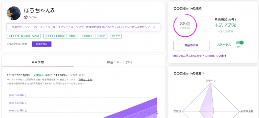Click the 必要資金量 radar chart axis label
Screen dimensions: 259x118
pos(247,111)
